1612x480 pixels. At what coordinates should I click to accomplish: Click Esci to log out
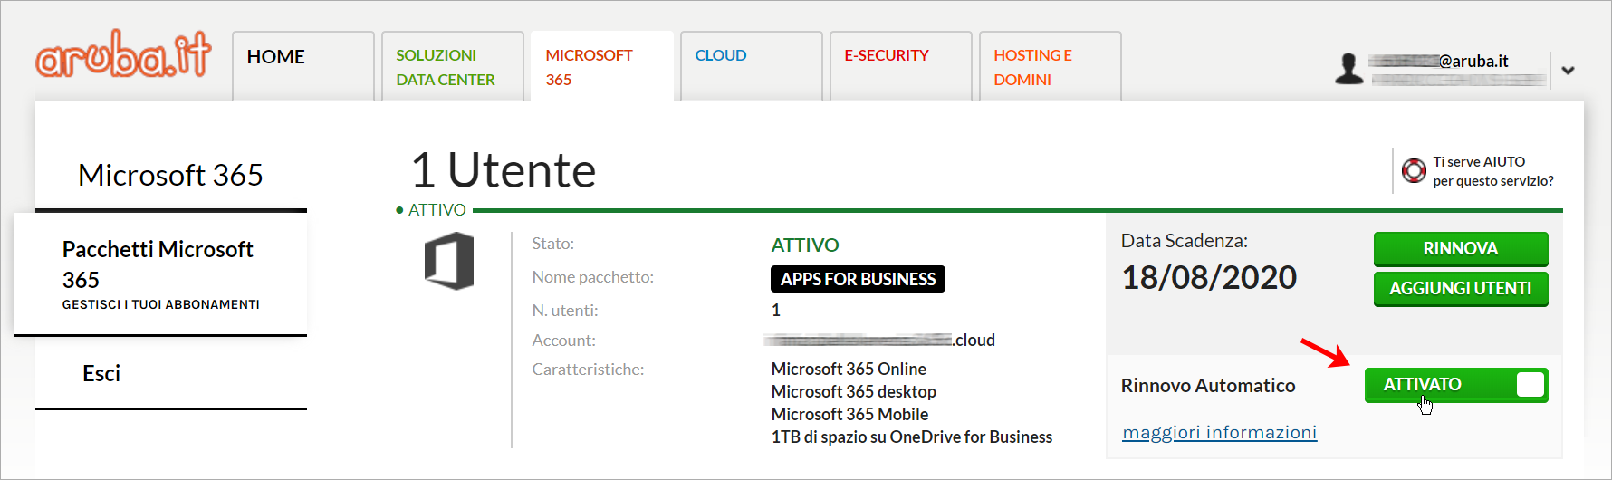pos(101,373)
